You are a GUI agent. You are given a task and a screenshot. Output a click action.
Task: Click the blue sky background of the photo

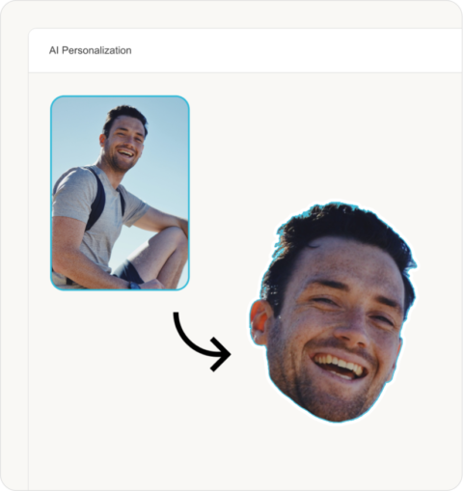click(x=167, y=145)
